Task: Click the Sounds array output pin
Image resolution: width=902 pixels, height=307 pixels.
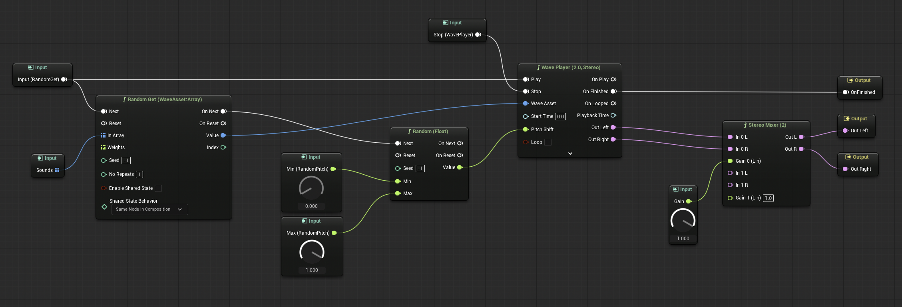Action: 57,170
